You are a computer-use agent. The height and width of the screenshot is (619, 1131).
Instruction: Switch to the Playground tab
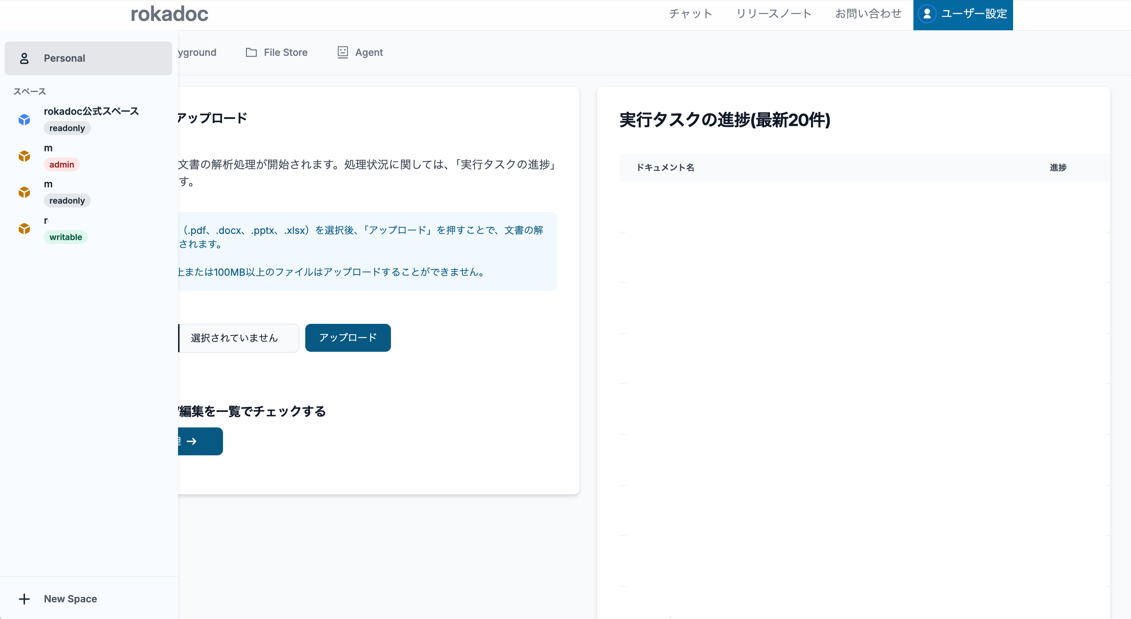point(197,52)
